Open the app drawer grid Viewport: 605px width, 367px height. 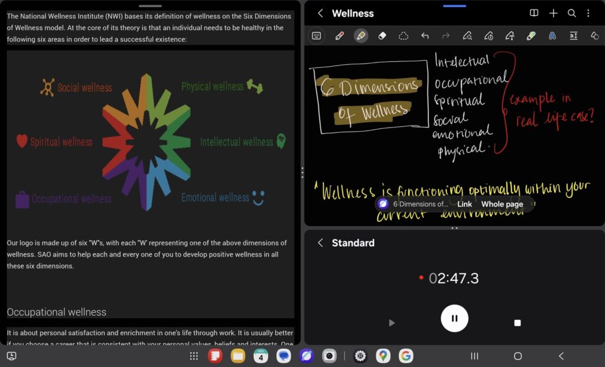[x=194, y=356]
